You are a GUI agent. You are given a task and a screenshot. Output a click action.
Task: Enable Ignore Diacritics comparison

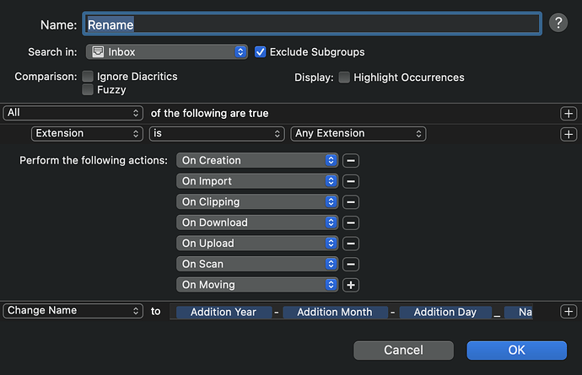tap(88, 77)
